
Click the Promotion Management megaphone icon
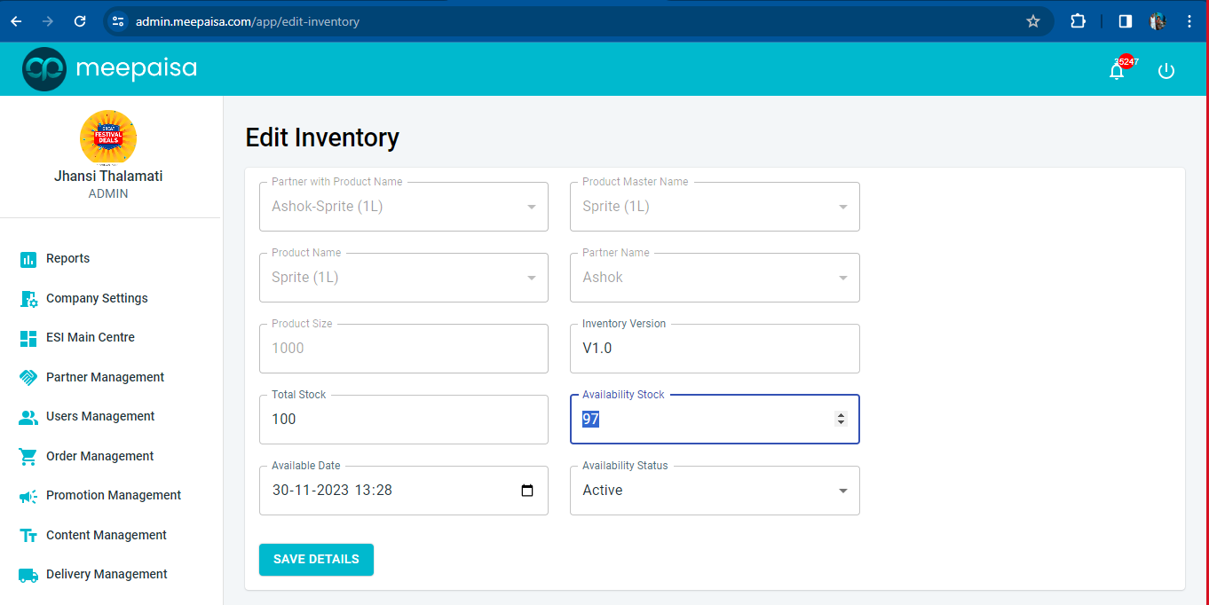click(28, 496)
